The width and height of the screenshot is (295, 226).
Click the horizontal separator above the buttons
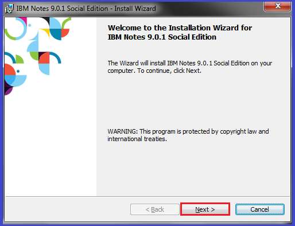coord(147,196)
